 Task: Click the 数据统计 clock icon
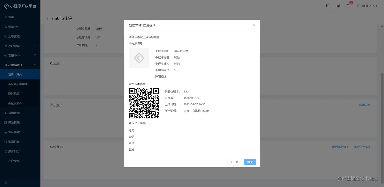tap(6, 142)
